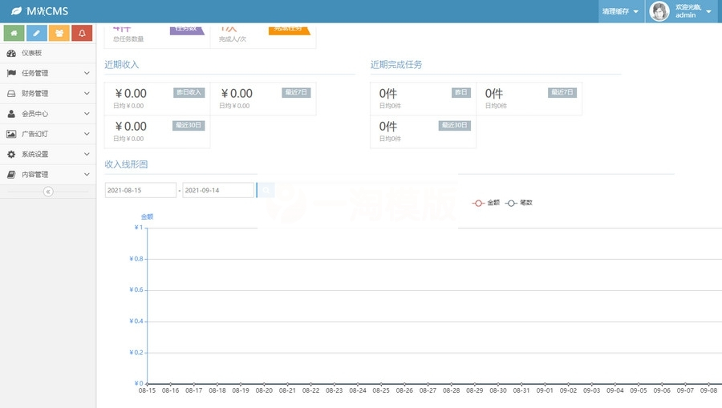
Task: Click the red bell notification button
Action: point(81,33)
